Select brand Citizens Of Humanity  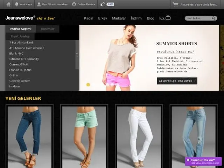coord(24,59)
